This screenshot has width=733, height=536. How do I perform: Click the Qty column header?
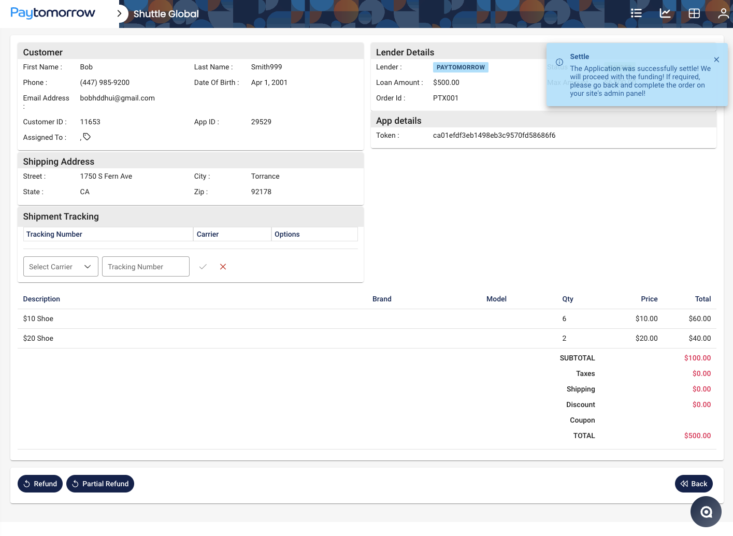coord(568,299)
